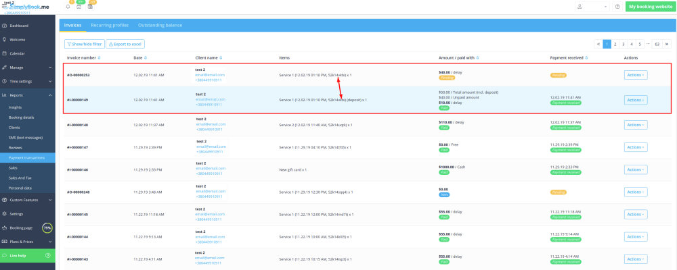
Task: Click the Dashboard icon in sidebar
Action: tap(4, 26)
